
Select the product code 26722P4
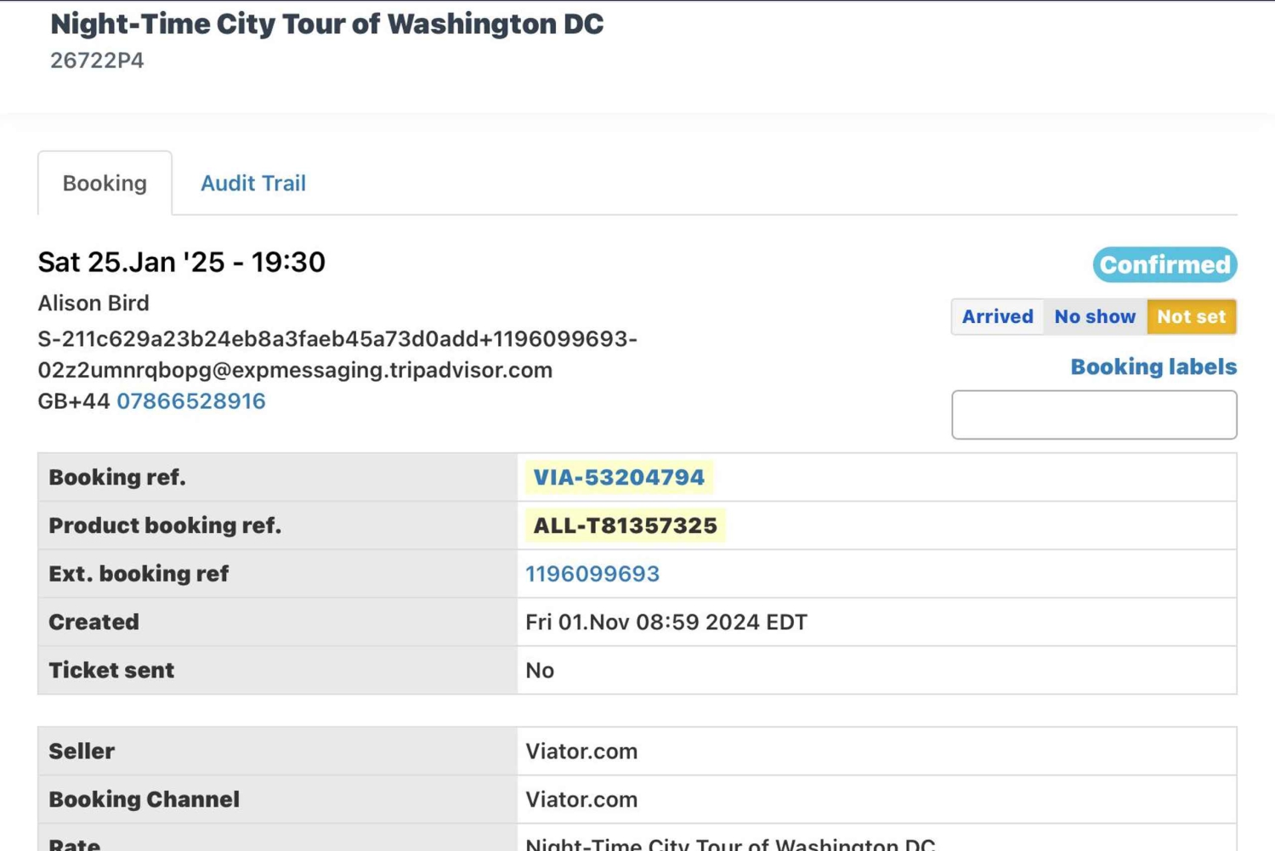pos(97,60)
